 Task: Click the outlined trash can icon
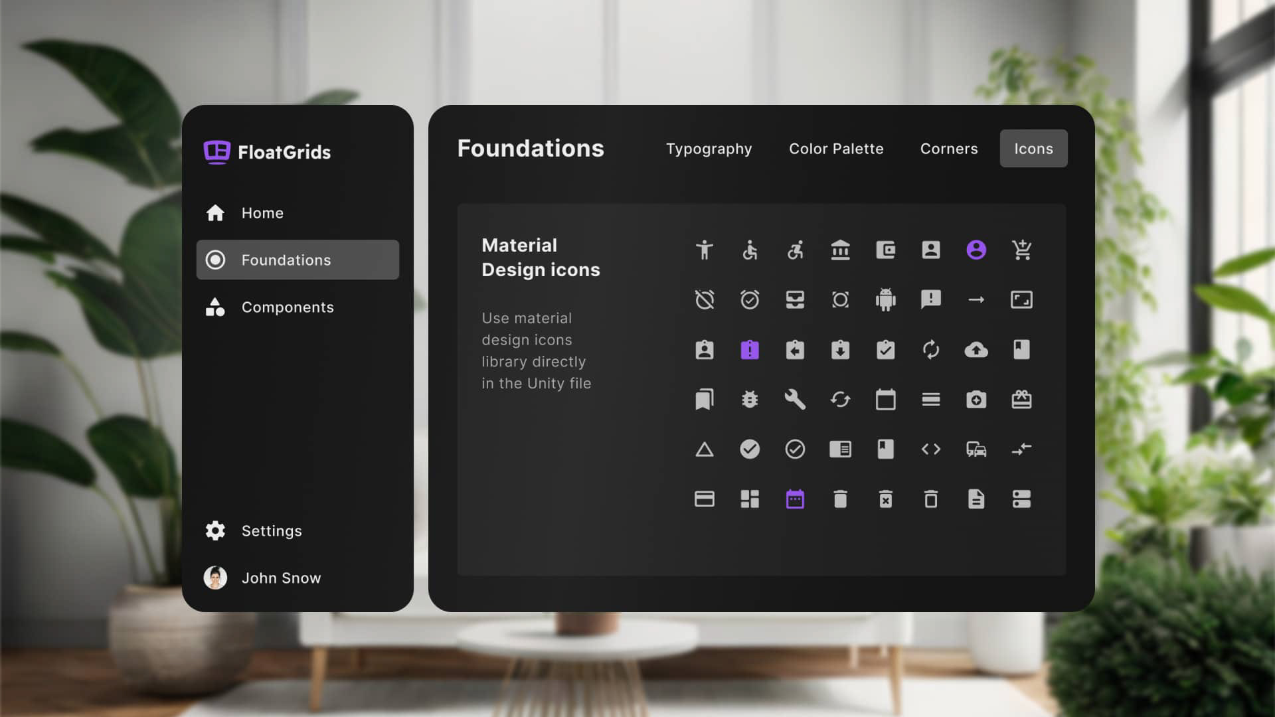coord(931,499)
